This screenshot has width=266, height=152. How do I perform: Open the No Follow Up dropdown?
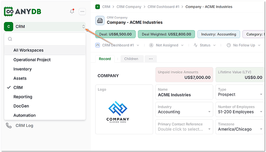pos(259,46)
